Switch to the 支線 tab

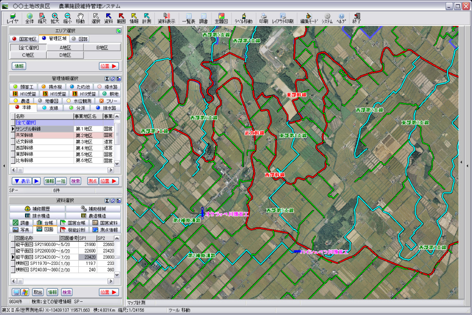51,108
